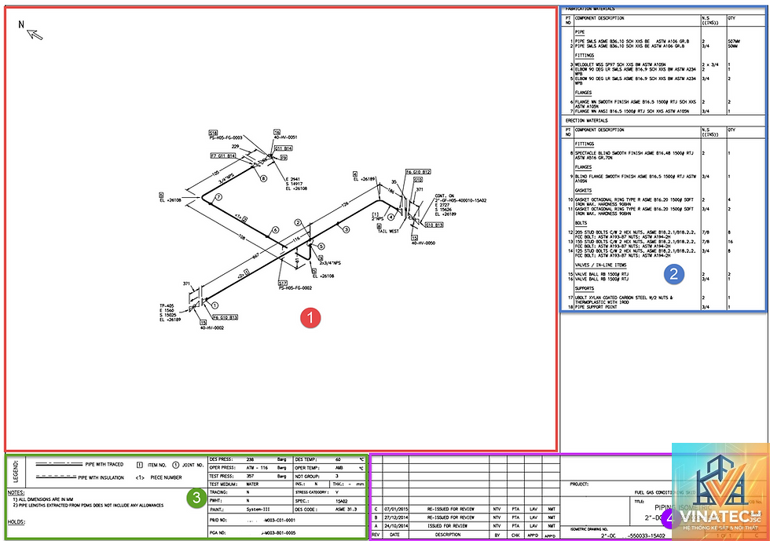
Task: Select the 40-HV-0051 valve tag label
Action: click(x=285, y=137)
